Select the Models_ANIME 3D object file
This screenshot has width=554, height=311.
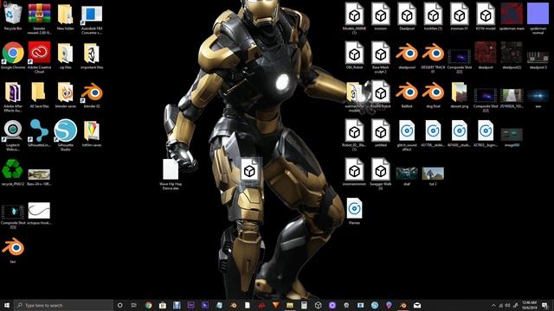tap(354, 15)
